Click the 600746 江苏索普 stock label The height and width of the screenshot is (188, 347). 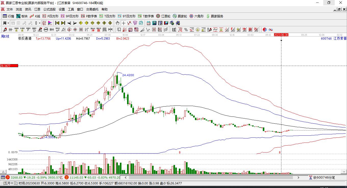(334, 39)
